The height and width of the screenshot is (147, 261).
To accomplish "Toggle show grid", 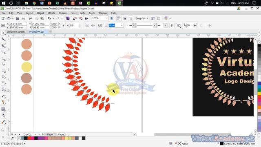I will click(125, 18).
